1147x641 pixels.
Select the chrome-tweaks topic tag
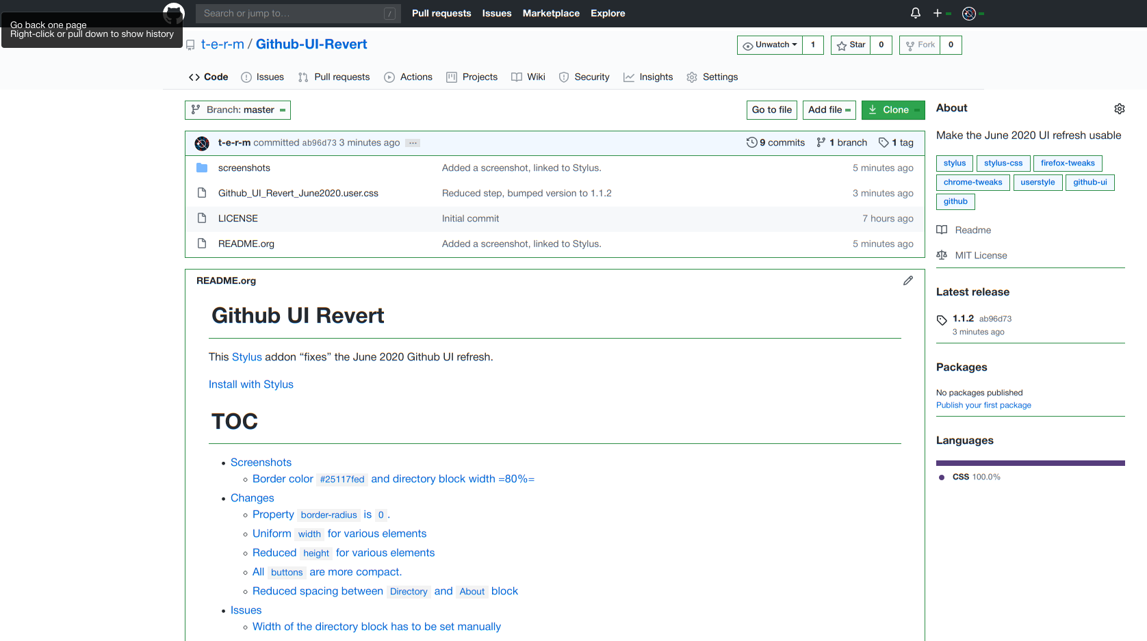pyautogui.click(x=972, y=183)
